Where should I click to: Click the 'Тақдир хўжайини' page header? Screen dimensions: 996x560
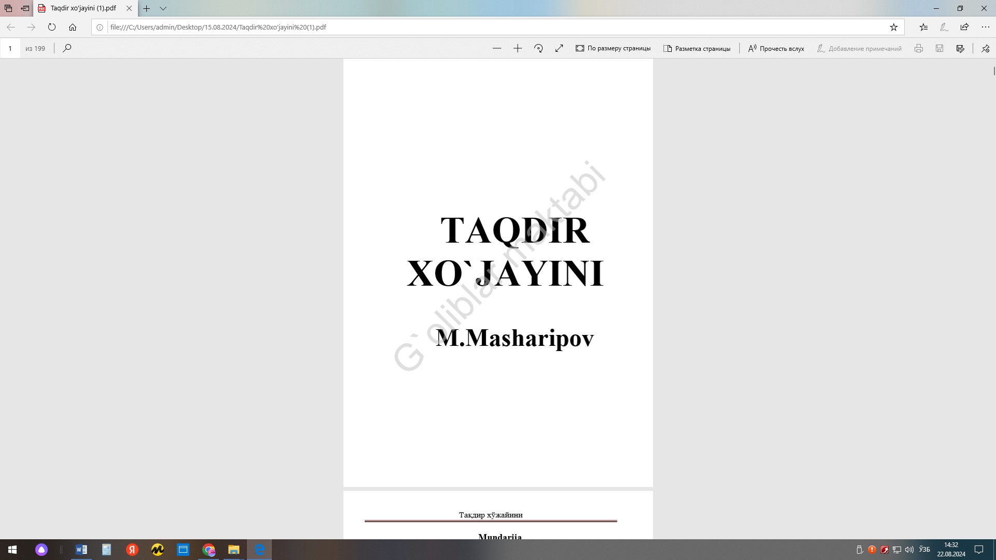491,515
